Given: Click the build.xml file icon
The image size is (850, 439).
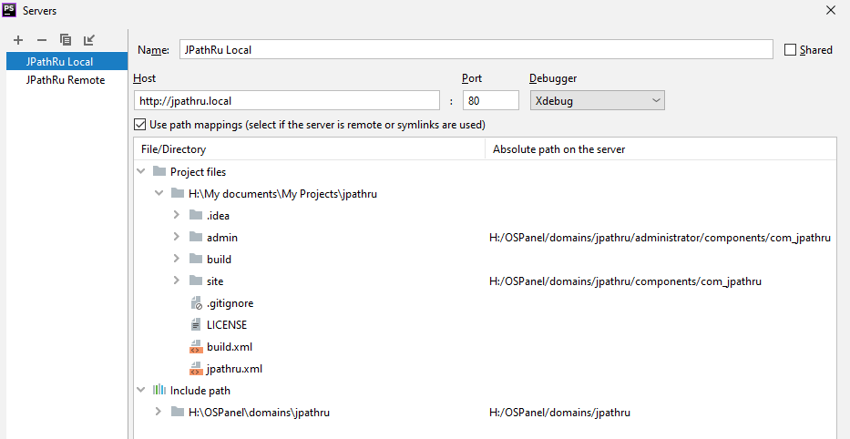Looking at the screenshot, I should (x=196, y=347).
